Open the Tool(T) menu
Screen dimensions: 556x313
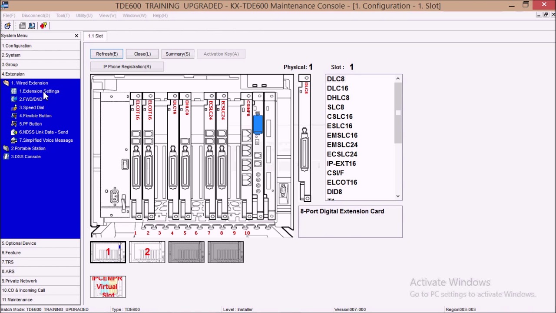pyautogui.click(x=63, y=16)
